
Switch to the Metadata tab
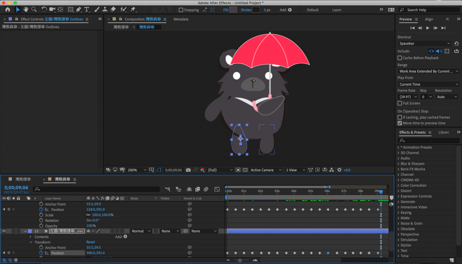tap(181, 19)
